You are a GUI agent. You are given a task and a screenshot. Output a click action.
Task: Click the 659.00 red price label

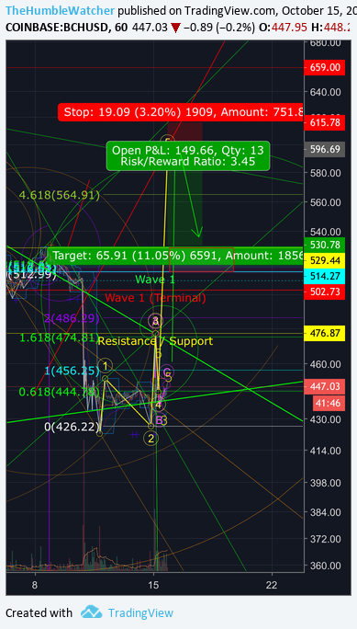325,67
